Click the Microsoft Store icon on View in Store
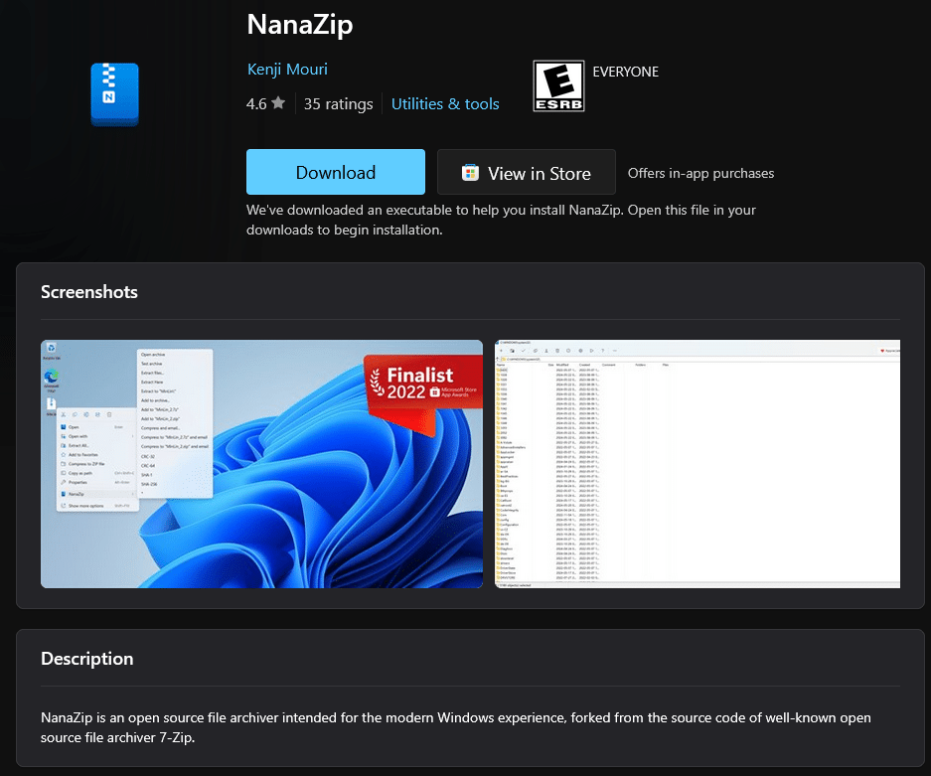Image resolution: width=931 pixels, height=776 pixels. click(471, 173)
